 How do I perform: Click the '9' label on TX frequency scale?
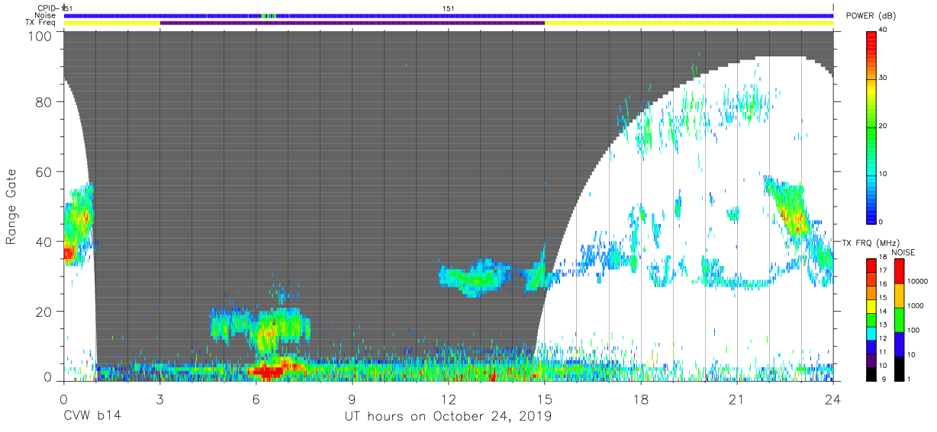882,379
